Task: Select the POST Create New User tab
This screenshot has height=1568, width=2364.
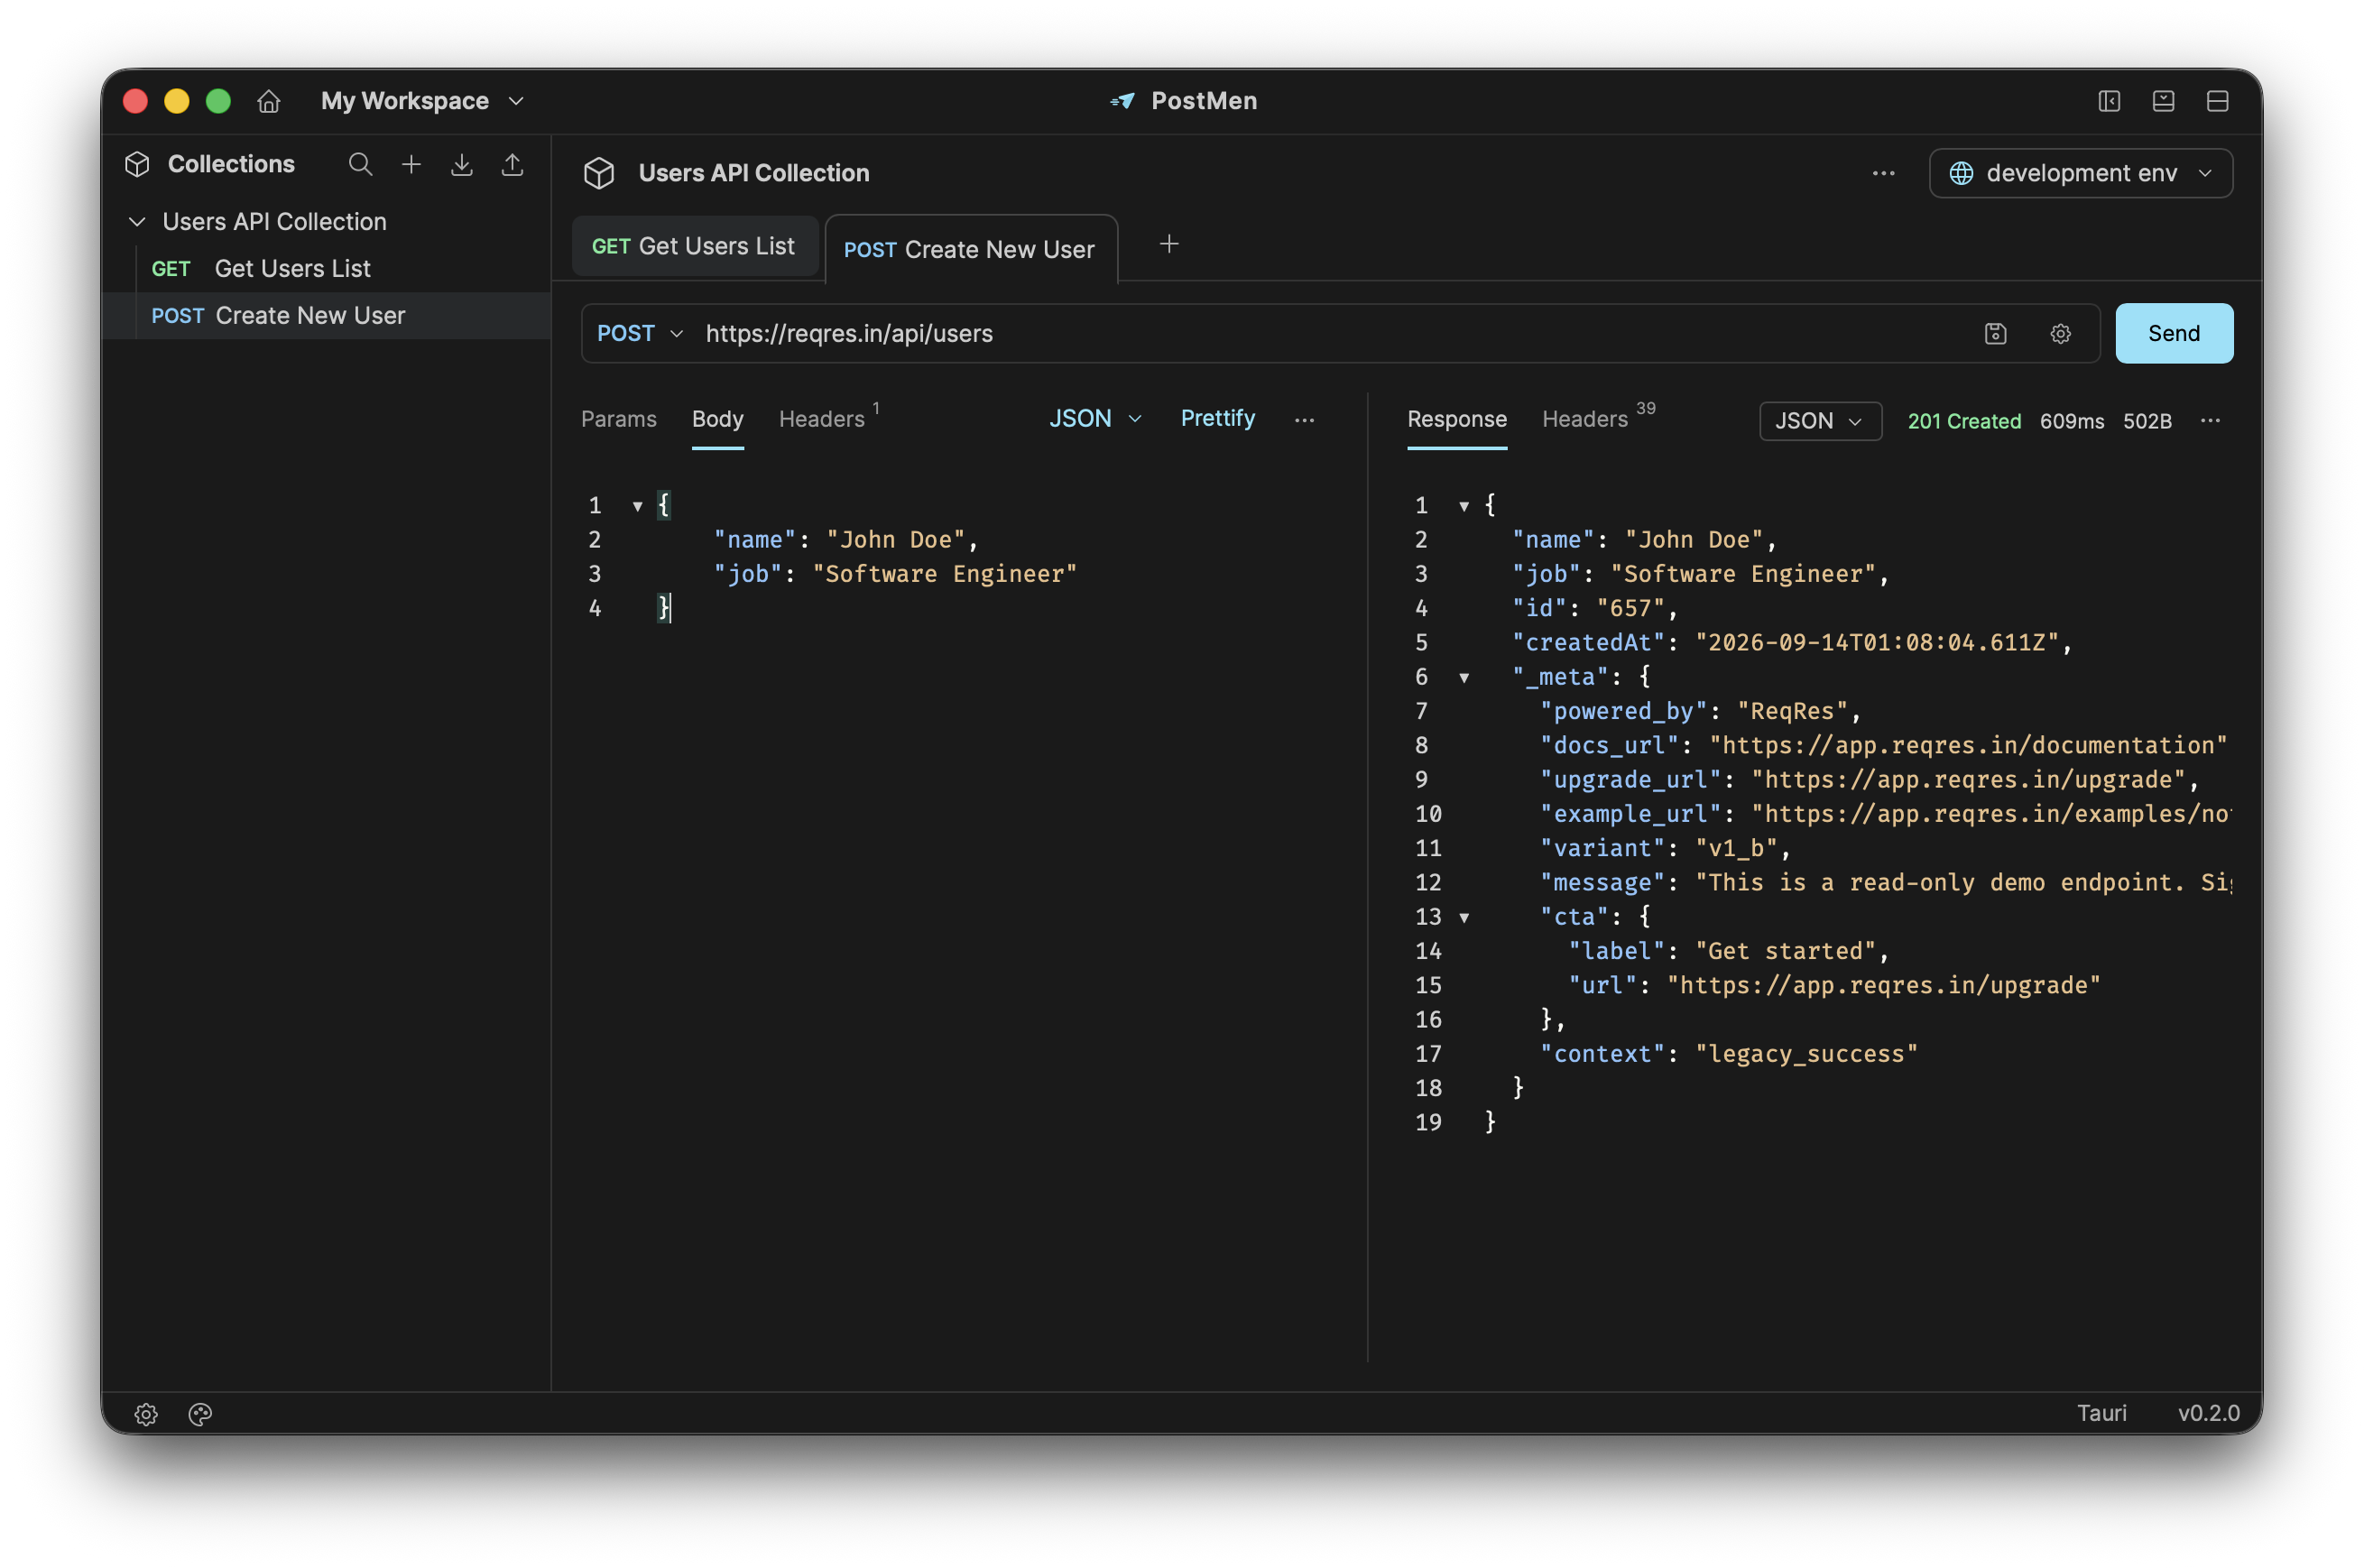Action: pos(970,249)
